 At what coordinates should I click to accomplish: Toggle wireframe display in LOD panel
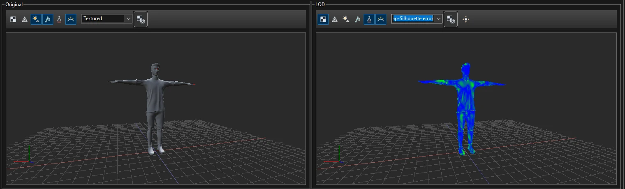coord(335,19)
